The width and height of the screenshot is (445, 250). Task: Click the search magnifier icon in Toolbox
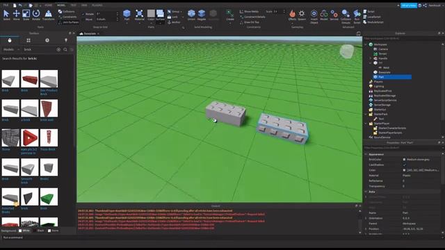click(x=65, y=49)
